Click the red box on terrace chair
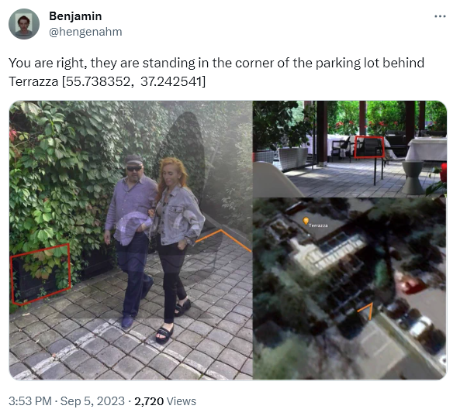This screenshot has height=416, width=460. click(x=369, y=147)
